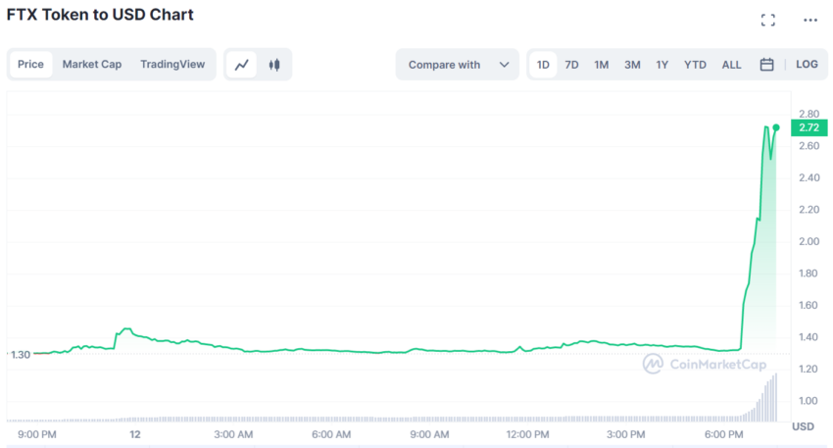Open the calendar date range picker
Image resolution: width=833 pixels, height=448 pixels.
(x=766, y=65)
